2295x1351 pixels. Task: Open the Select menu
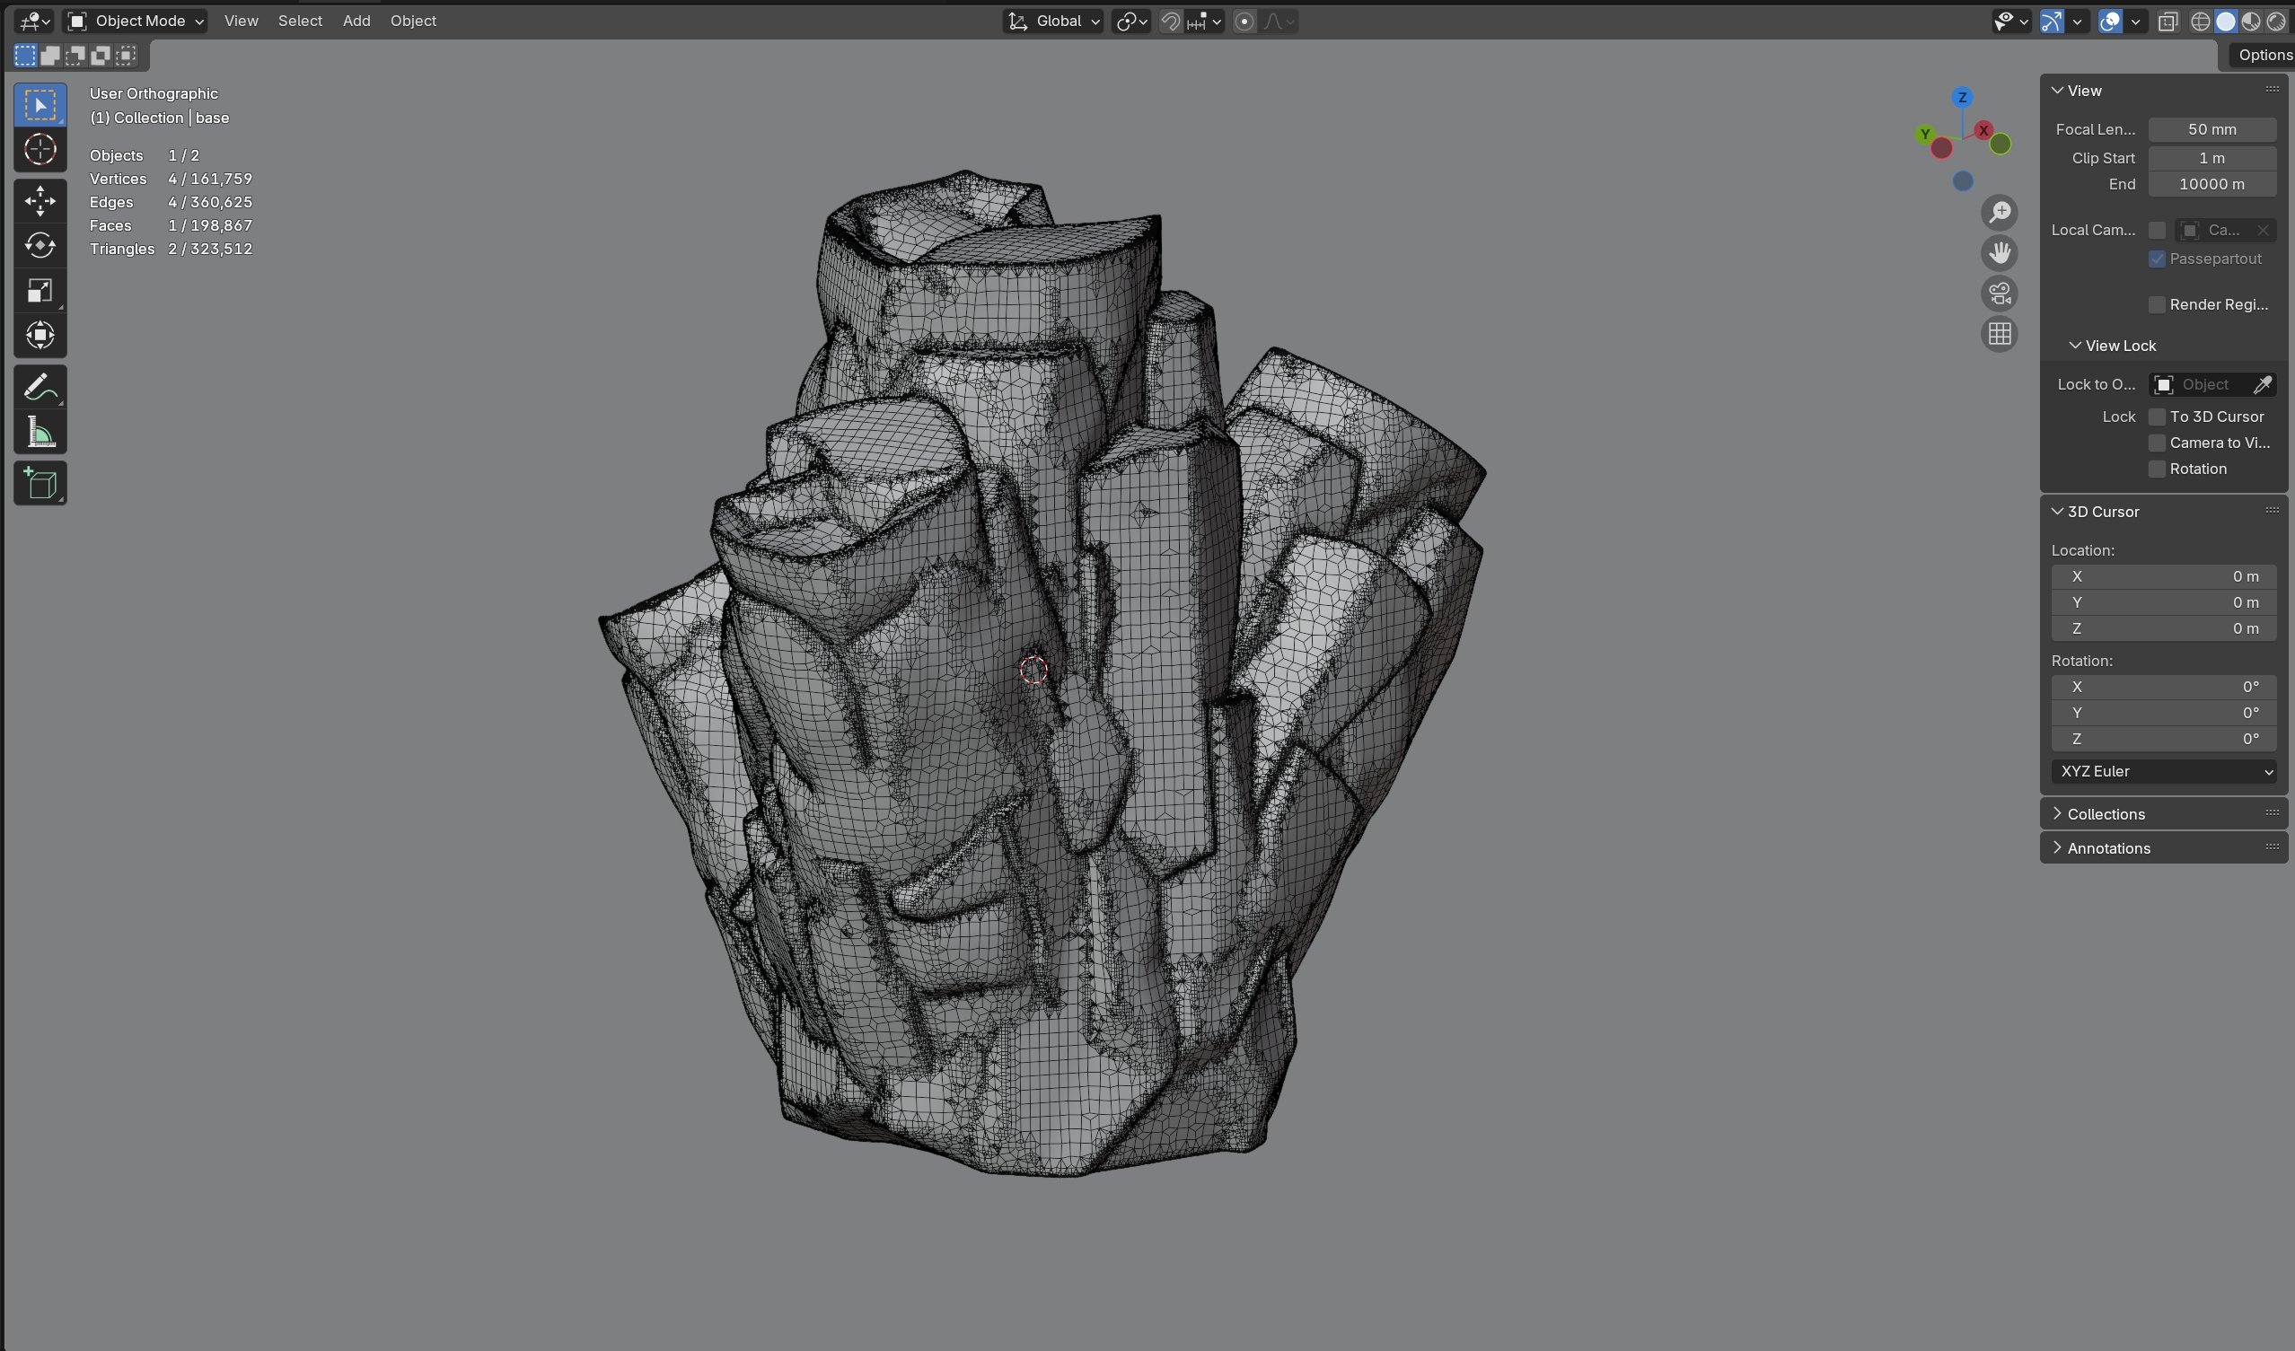(300, 21)
